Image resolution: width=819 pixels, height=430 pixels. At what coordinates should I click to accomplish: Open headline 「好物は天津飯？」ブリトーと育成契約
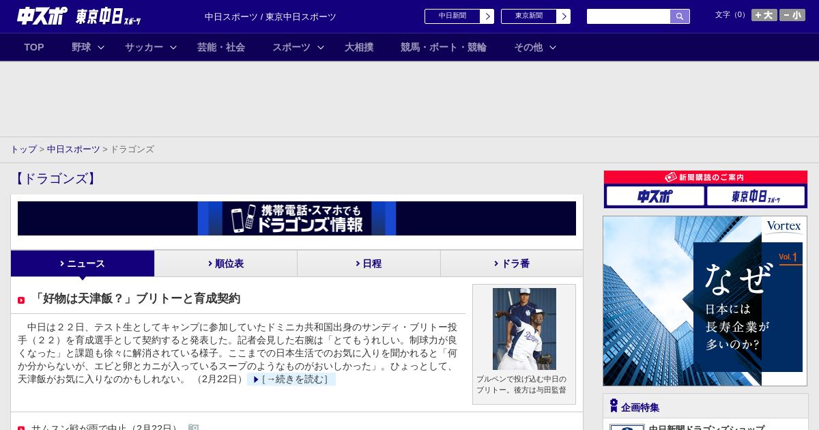136,298
